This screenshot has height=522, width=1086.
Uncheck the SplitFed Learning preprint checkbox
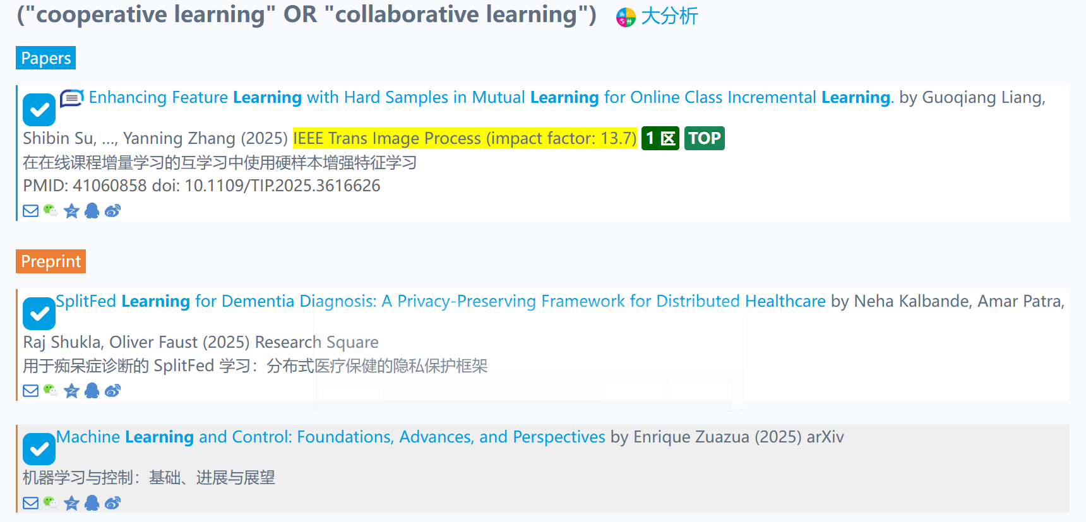(39, 314)
